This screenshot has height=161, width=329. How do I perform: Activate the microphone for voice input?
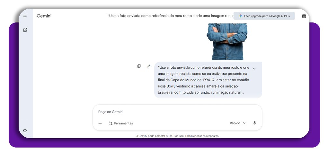255,123
